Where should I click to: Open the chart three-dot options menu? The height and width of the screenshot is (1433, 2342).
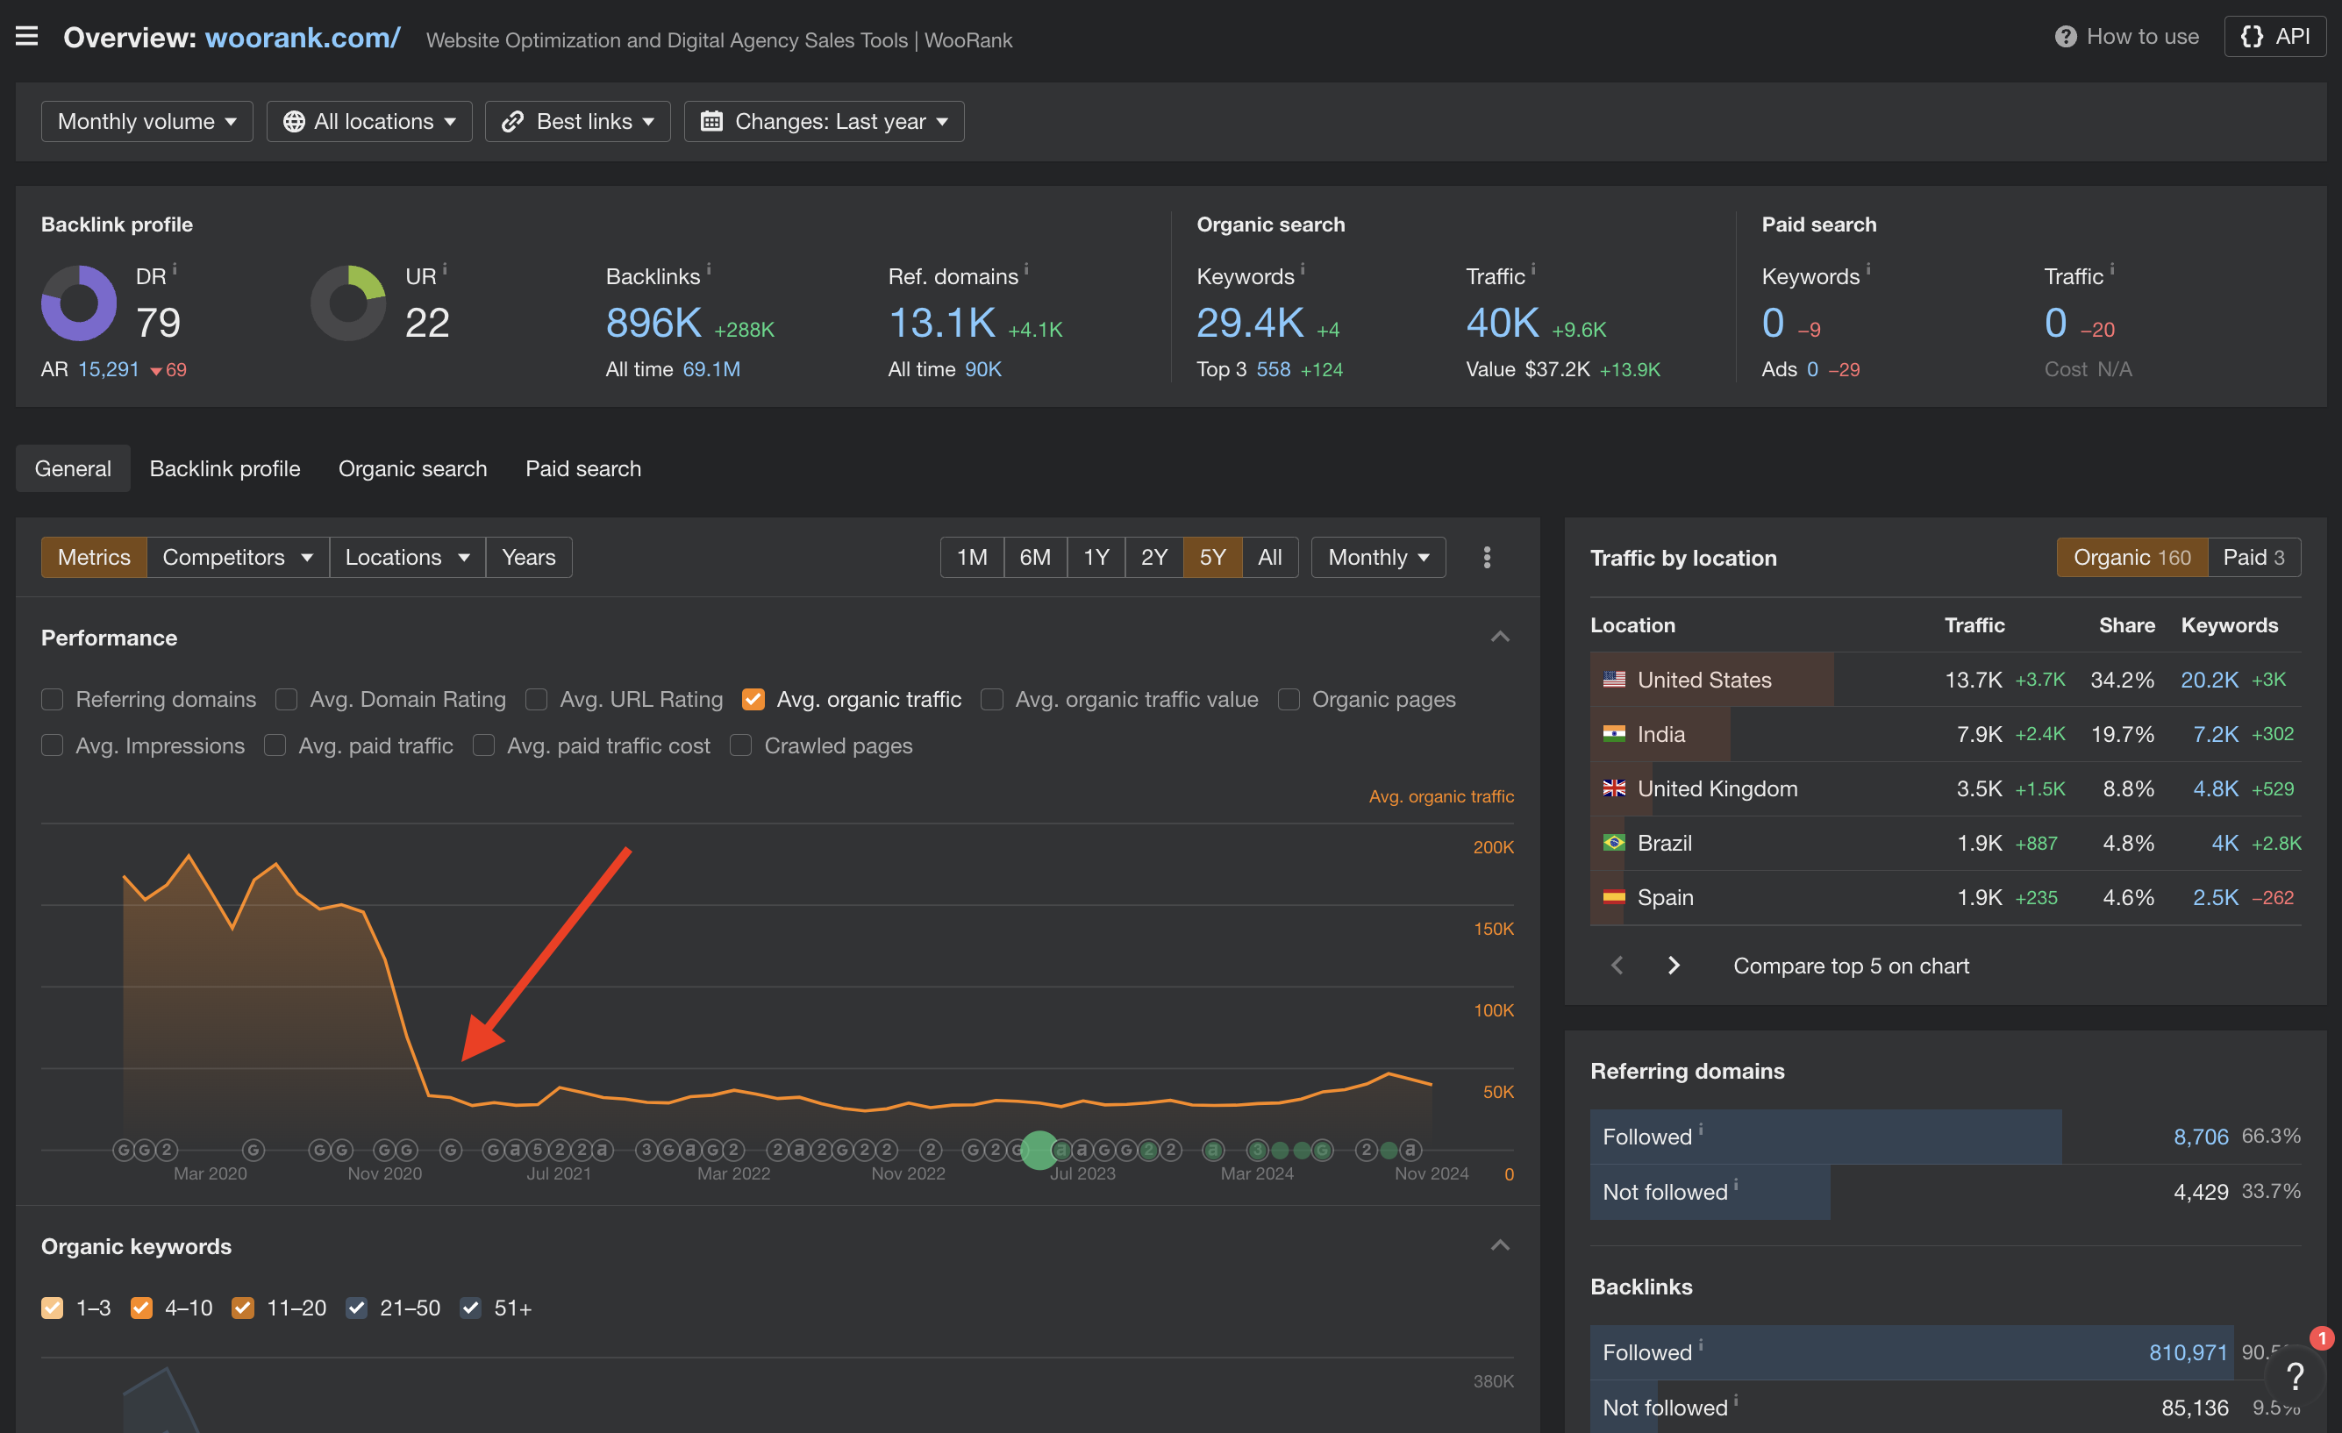coord(1488,557)
